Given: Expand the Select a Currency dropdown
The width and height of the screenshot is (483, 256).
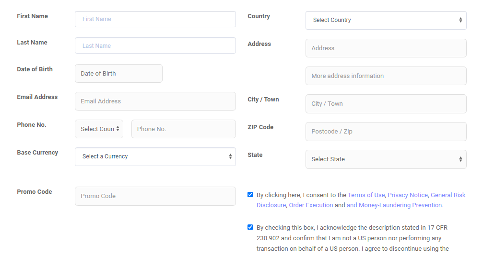Looking at the screenshot, I should (x=155, y=157).
